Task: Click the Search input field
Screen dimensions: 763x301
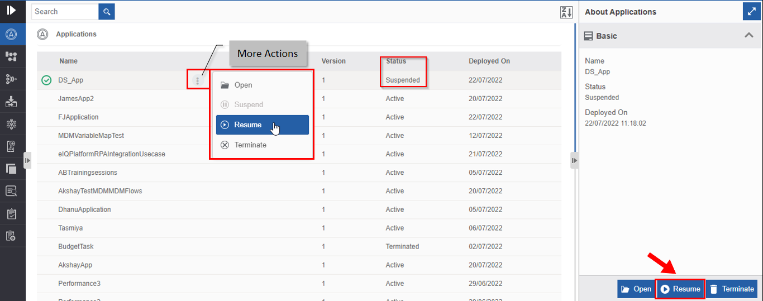Action: tap(65, 11)
